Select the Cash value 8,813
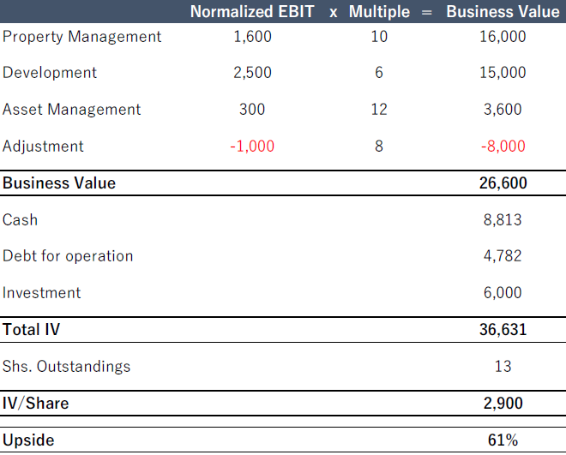The width and height of the screenshot is (566, 455). [503, 220]
